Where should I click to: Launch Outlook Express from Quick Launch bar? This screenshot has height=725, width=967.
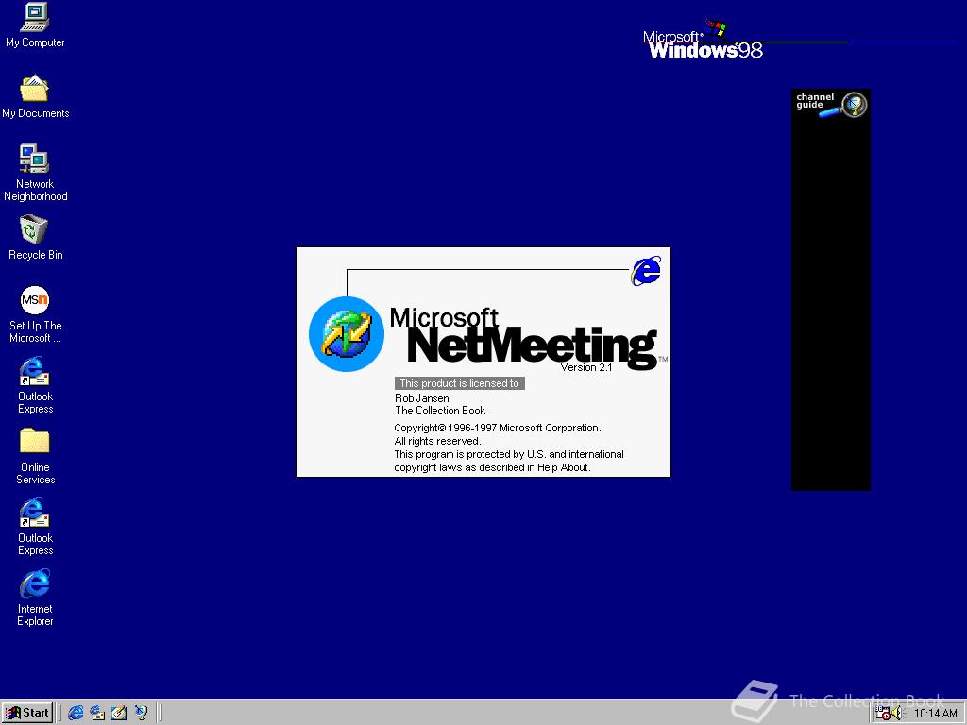97,713
